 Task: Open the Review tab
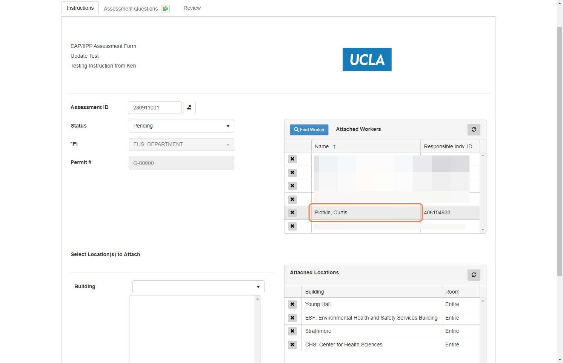point(192,8)
